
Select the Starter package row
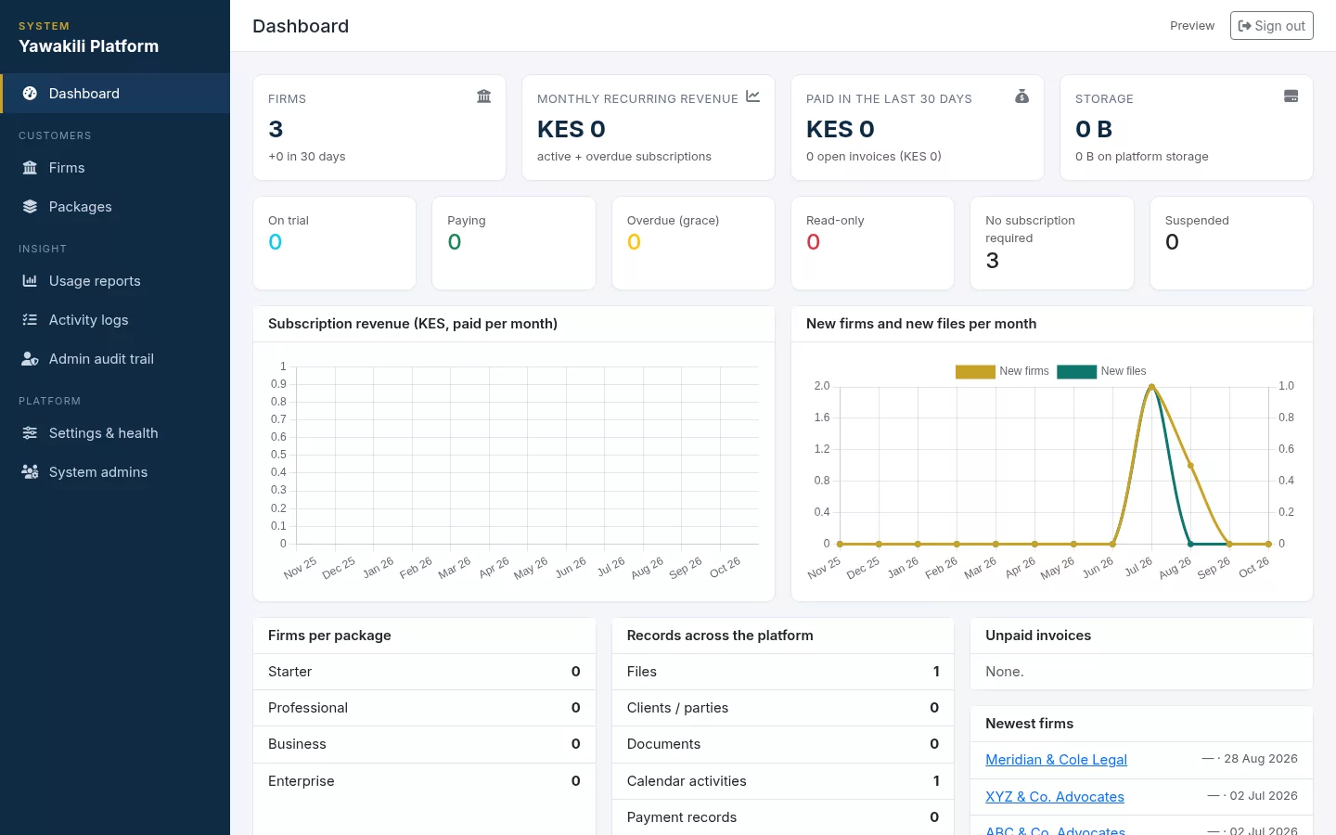424,672
